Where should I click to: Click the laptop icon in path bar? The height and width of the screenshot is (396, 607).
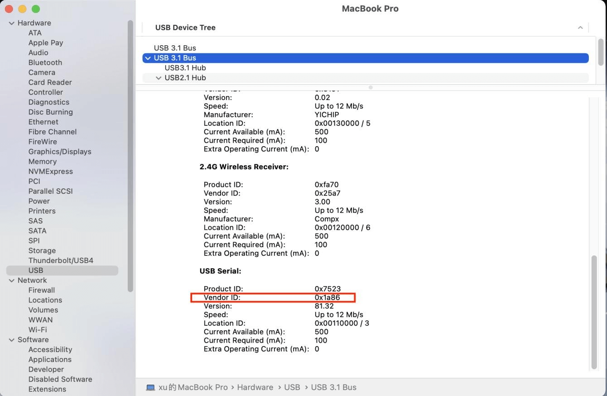tap(150, 387)
